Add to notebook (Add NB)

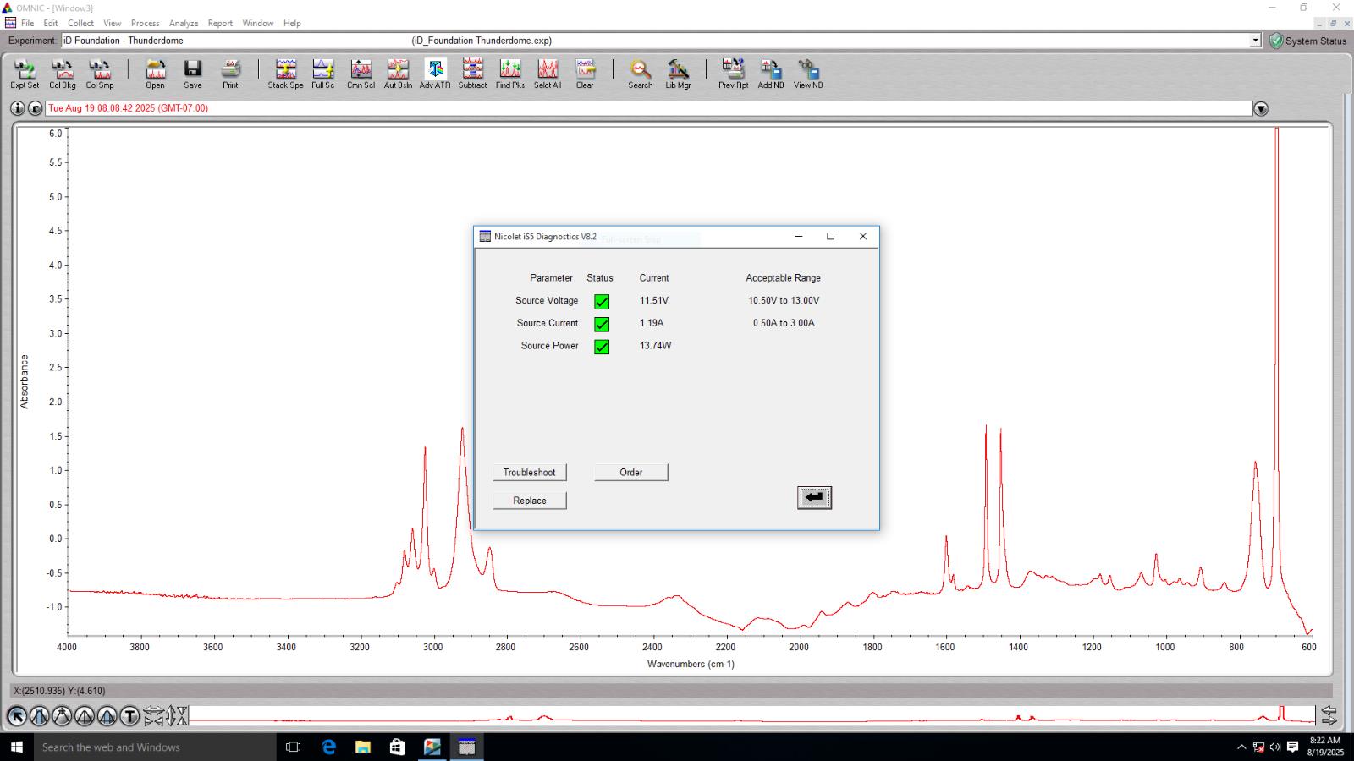(771, 74)
